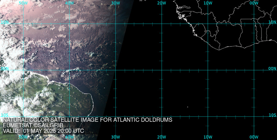This screenshot has width=277, height=140.
Task: Click the '10W' longitude label along the bottom edge
Action: 208,137
